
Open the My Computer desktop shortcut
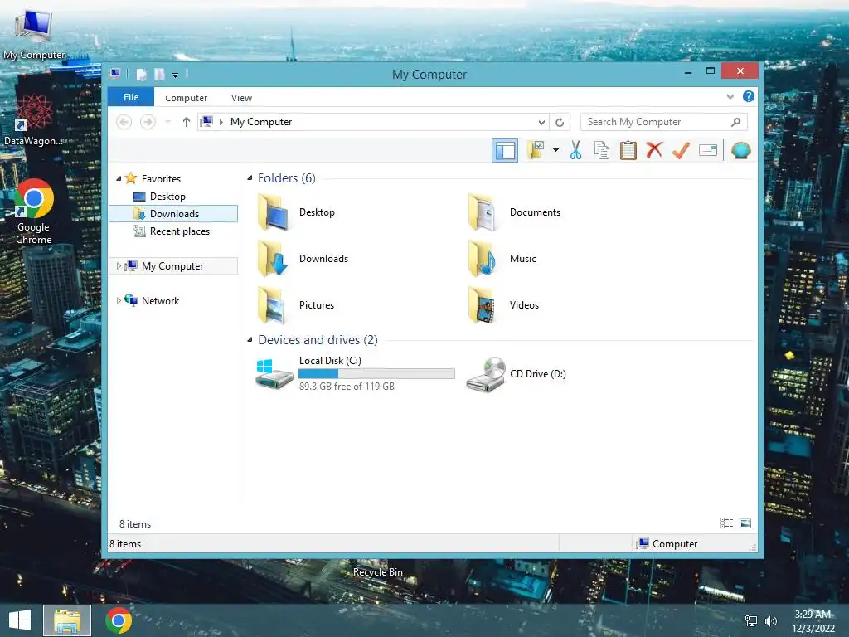pyautogui.click(x=34, y=35)
